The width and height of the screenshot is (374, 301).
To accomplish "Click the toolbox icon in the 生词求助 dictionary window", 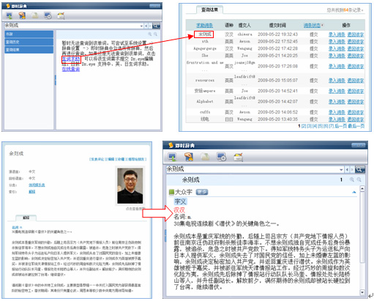I will coord(61,16).
